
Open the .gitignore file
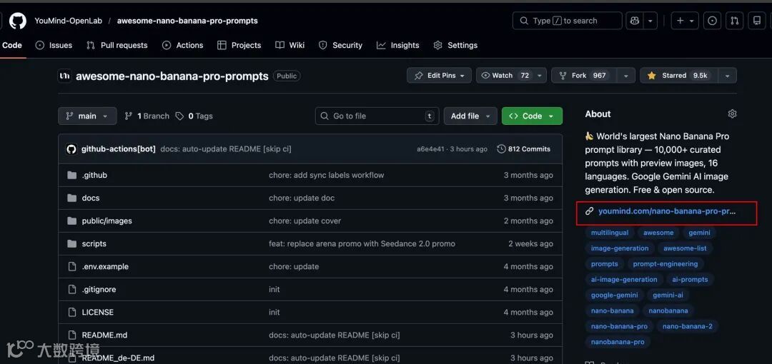99,290
